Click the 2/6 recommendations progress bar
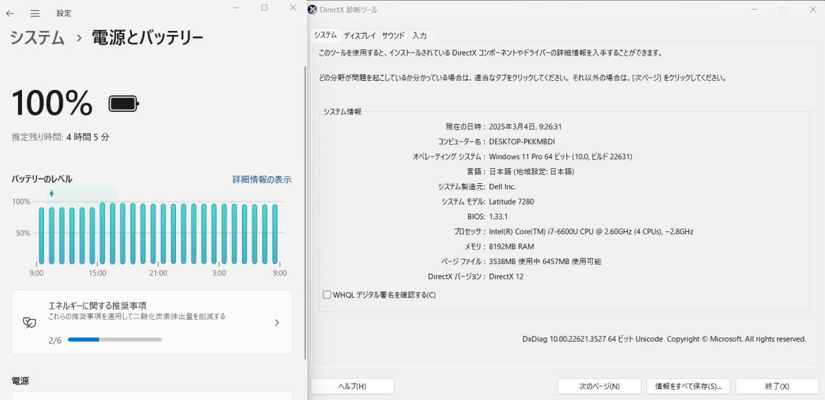This screenshot has width=825, height=400. tap(115, 339)
